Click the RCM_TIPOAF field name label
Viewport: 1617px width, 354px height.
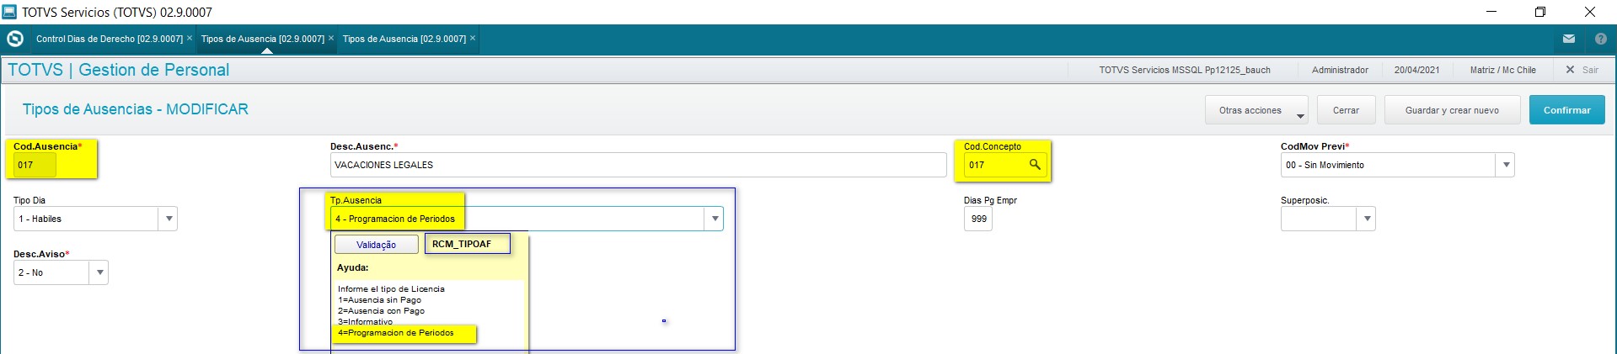point(462,244)
